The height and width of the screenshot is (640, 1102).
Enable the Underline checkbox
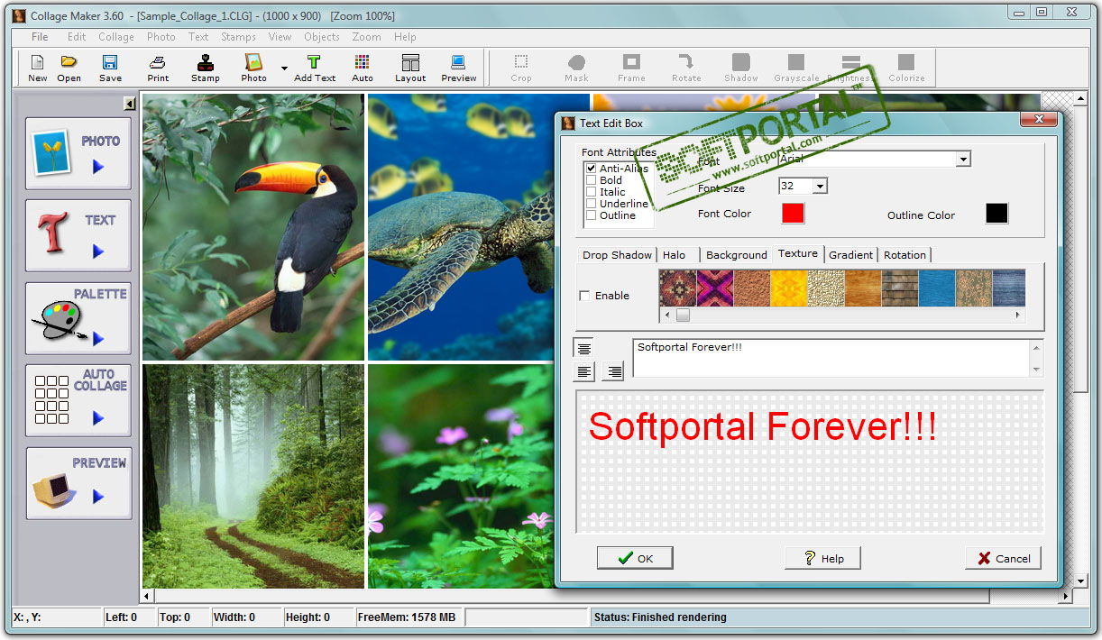click(592, 204)
